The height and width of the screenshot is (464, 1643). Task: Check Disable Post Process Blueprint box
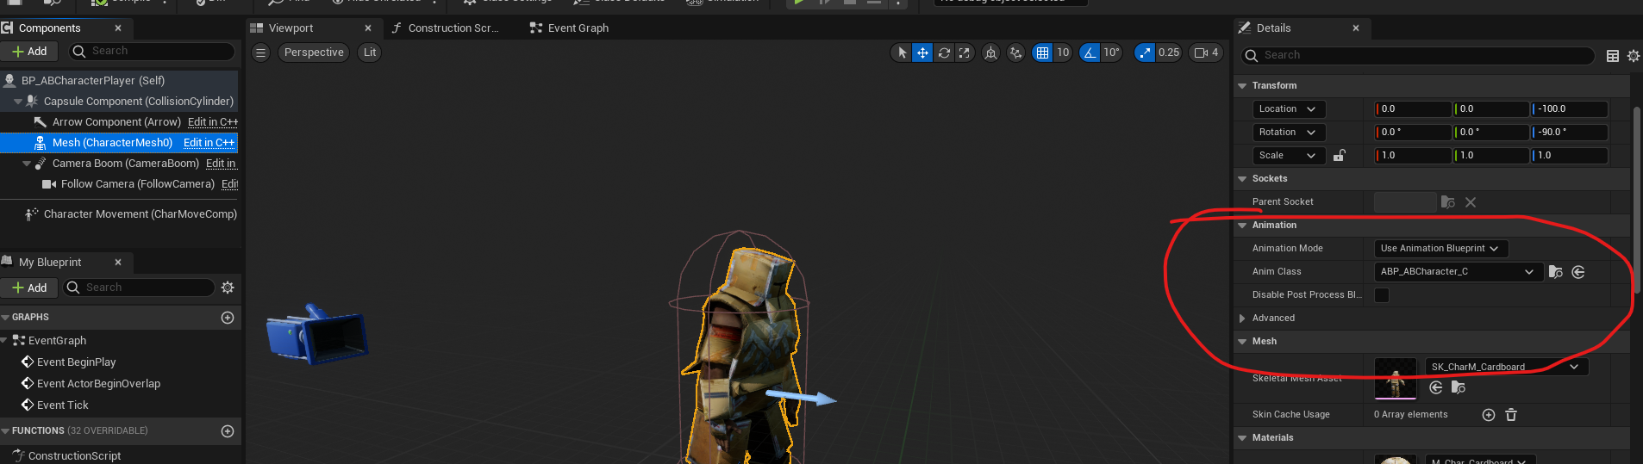coord(1382,295)
